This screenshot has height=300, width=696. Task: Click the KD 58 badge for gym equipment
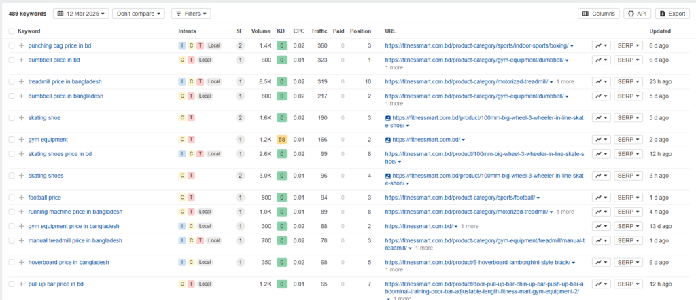point(281,140)
